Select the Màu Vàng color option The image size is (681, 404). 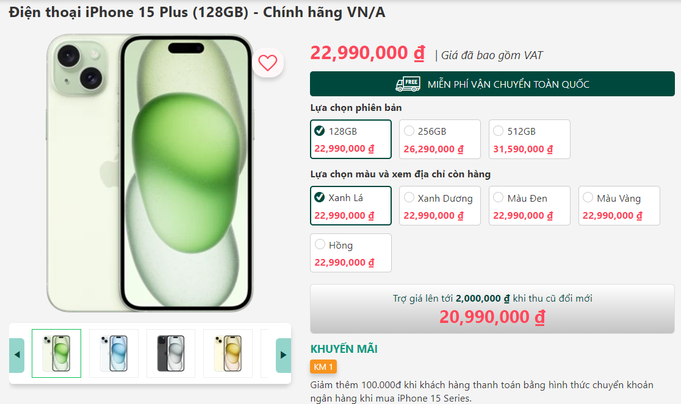coord(619,206)
